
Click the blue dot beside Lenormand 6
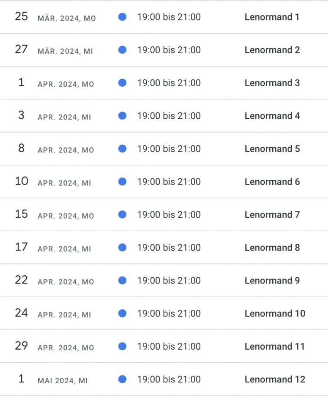(122, 181)
